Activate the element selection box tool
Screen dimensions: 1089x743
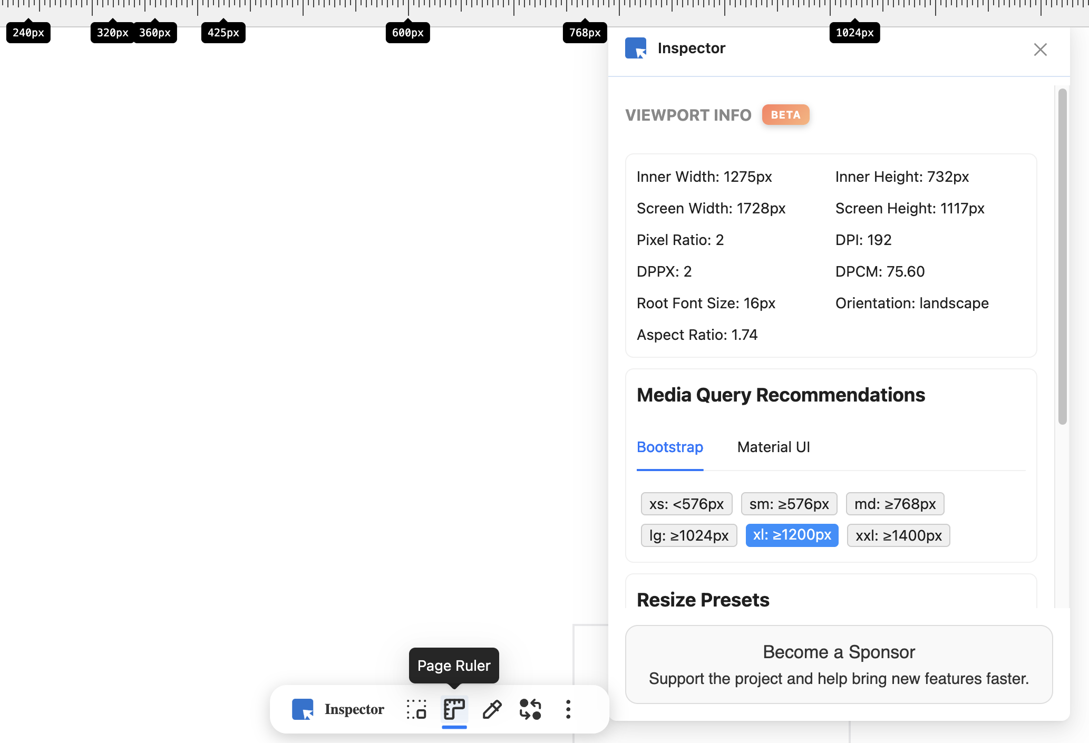pos(416,709)
